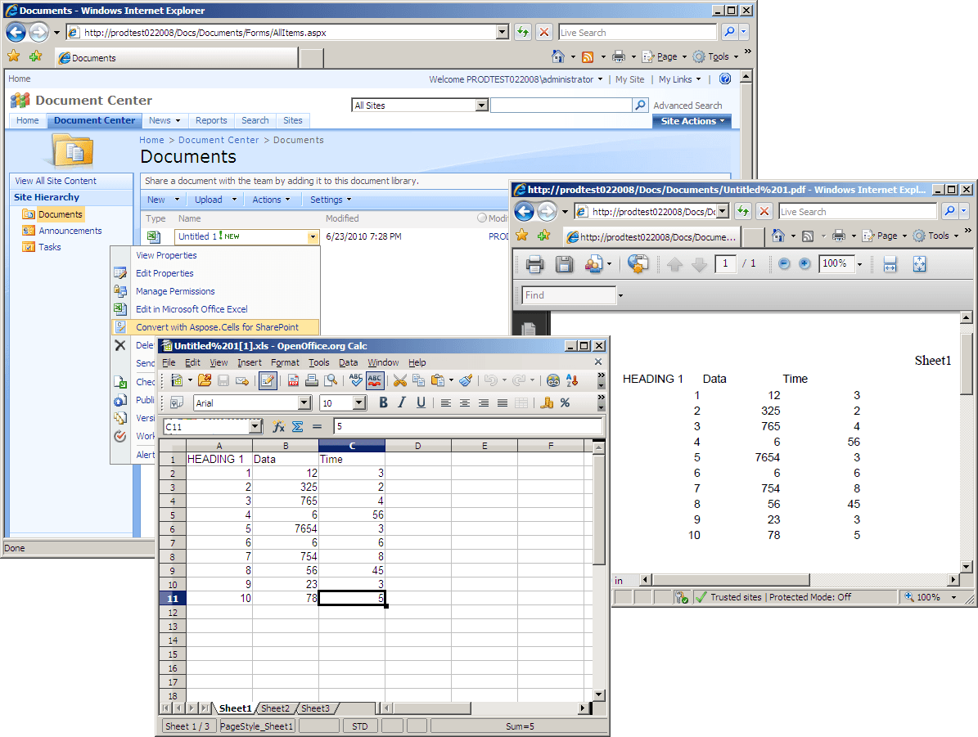978x737 pixels.
Task: Open the Data menu in Calc
Action: pos(349,362)
